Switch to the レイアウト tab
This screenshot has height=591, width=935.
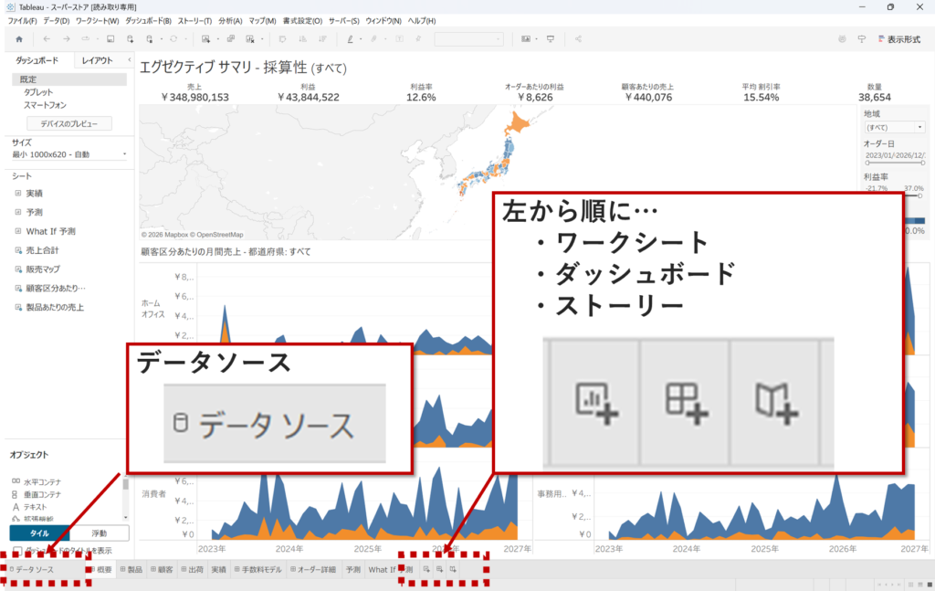98,60
